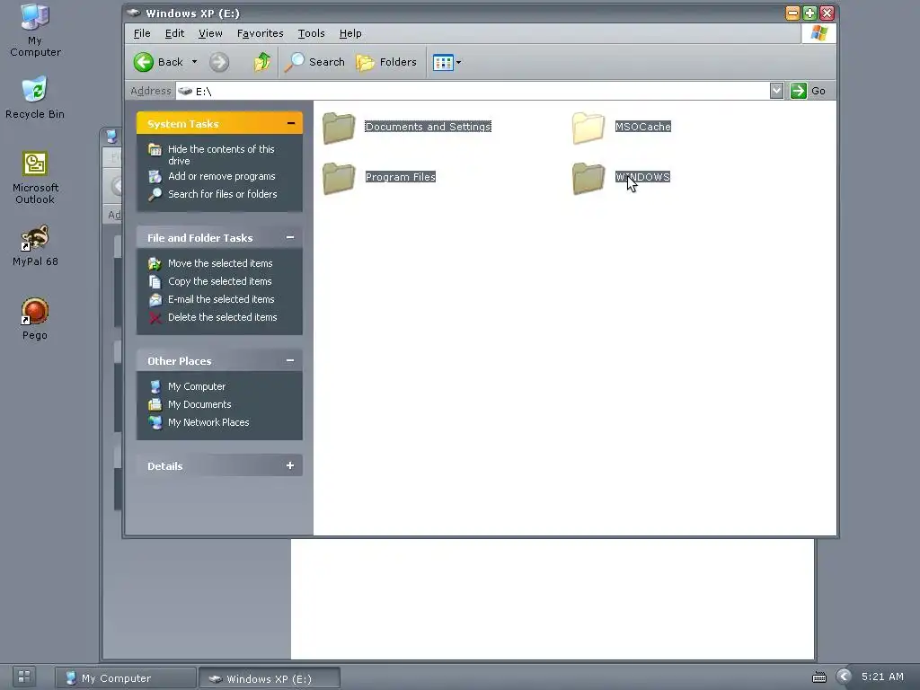Open the File menu
Viewport: 920px width, 690px height.
point(142,33)
